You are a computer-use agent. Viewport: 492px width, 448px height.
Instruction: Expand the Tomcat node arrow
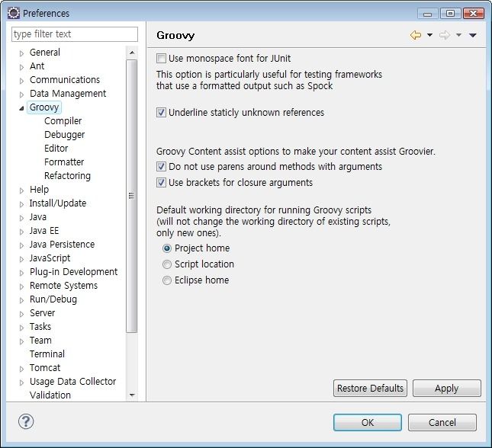tap(21, 369)
